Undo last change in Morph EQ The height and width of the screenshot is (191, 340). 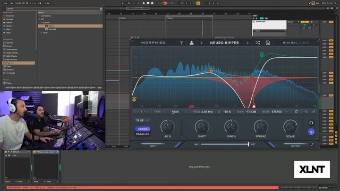306,112
